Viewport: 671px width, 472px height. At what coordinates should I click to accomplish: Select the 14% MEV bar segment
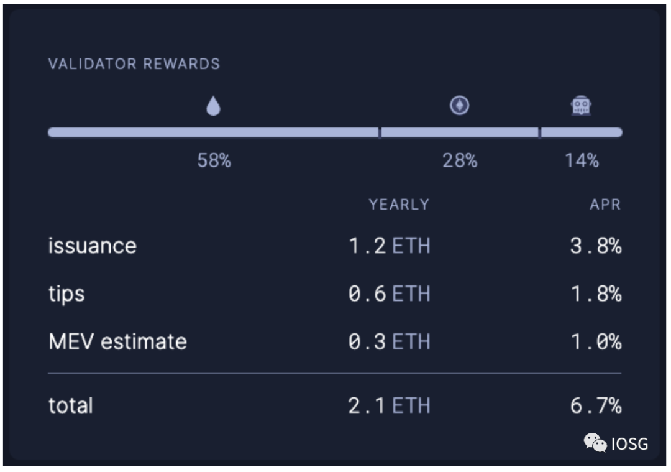click(582, 132)
